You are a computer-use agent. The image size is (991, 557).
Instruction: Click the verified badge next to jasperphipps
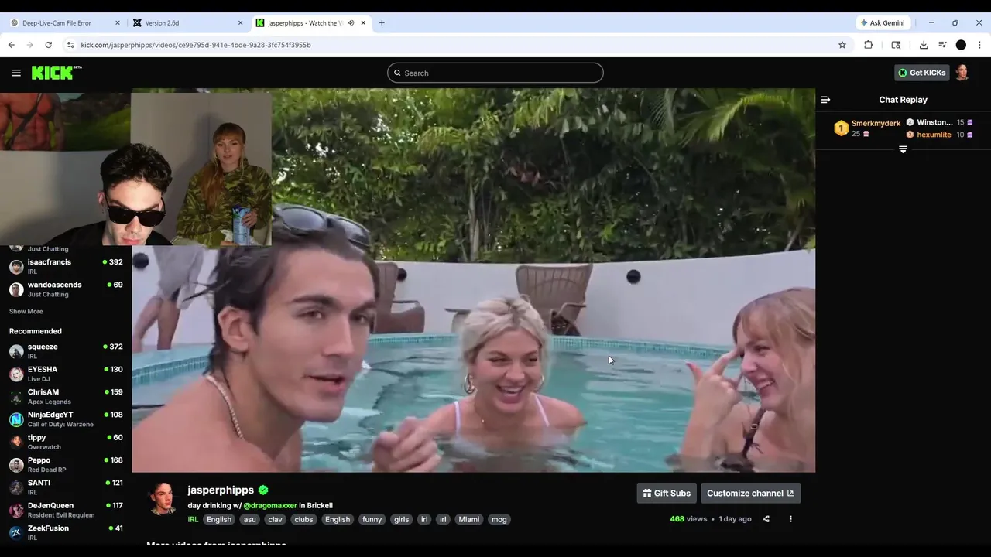click(263, 490)
